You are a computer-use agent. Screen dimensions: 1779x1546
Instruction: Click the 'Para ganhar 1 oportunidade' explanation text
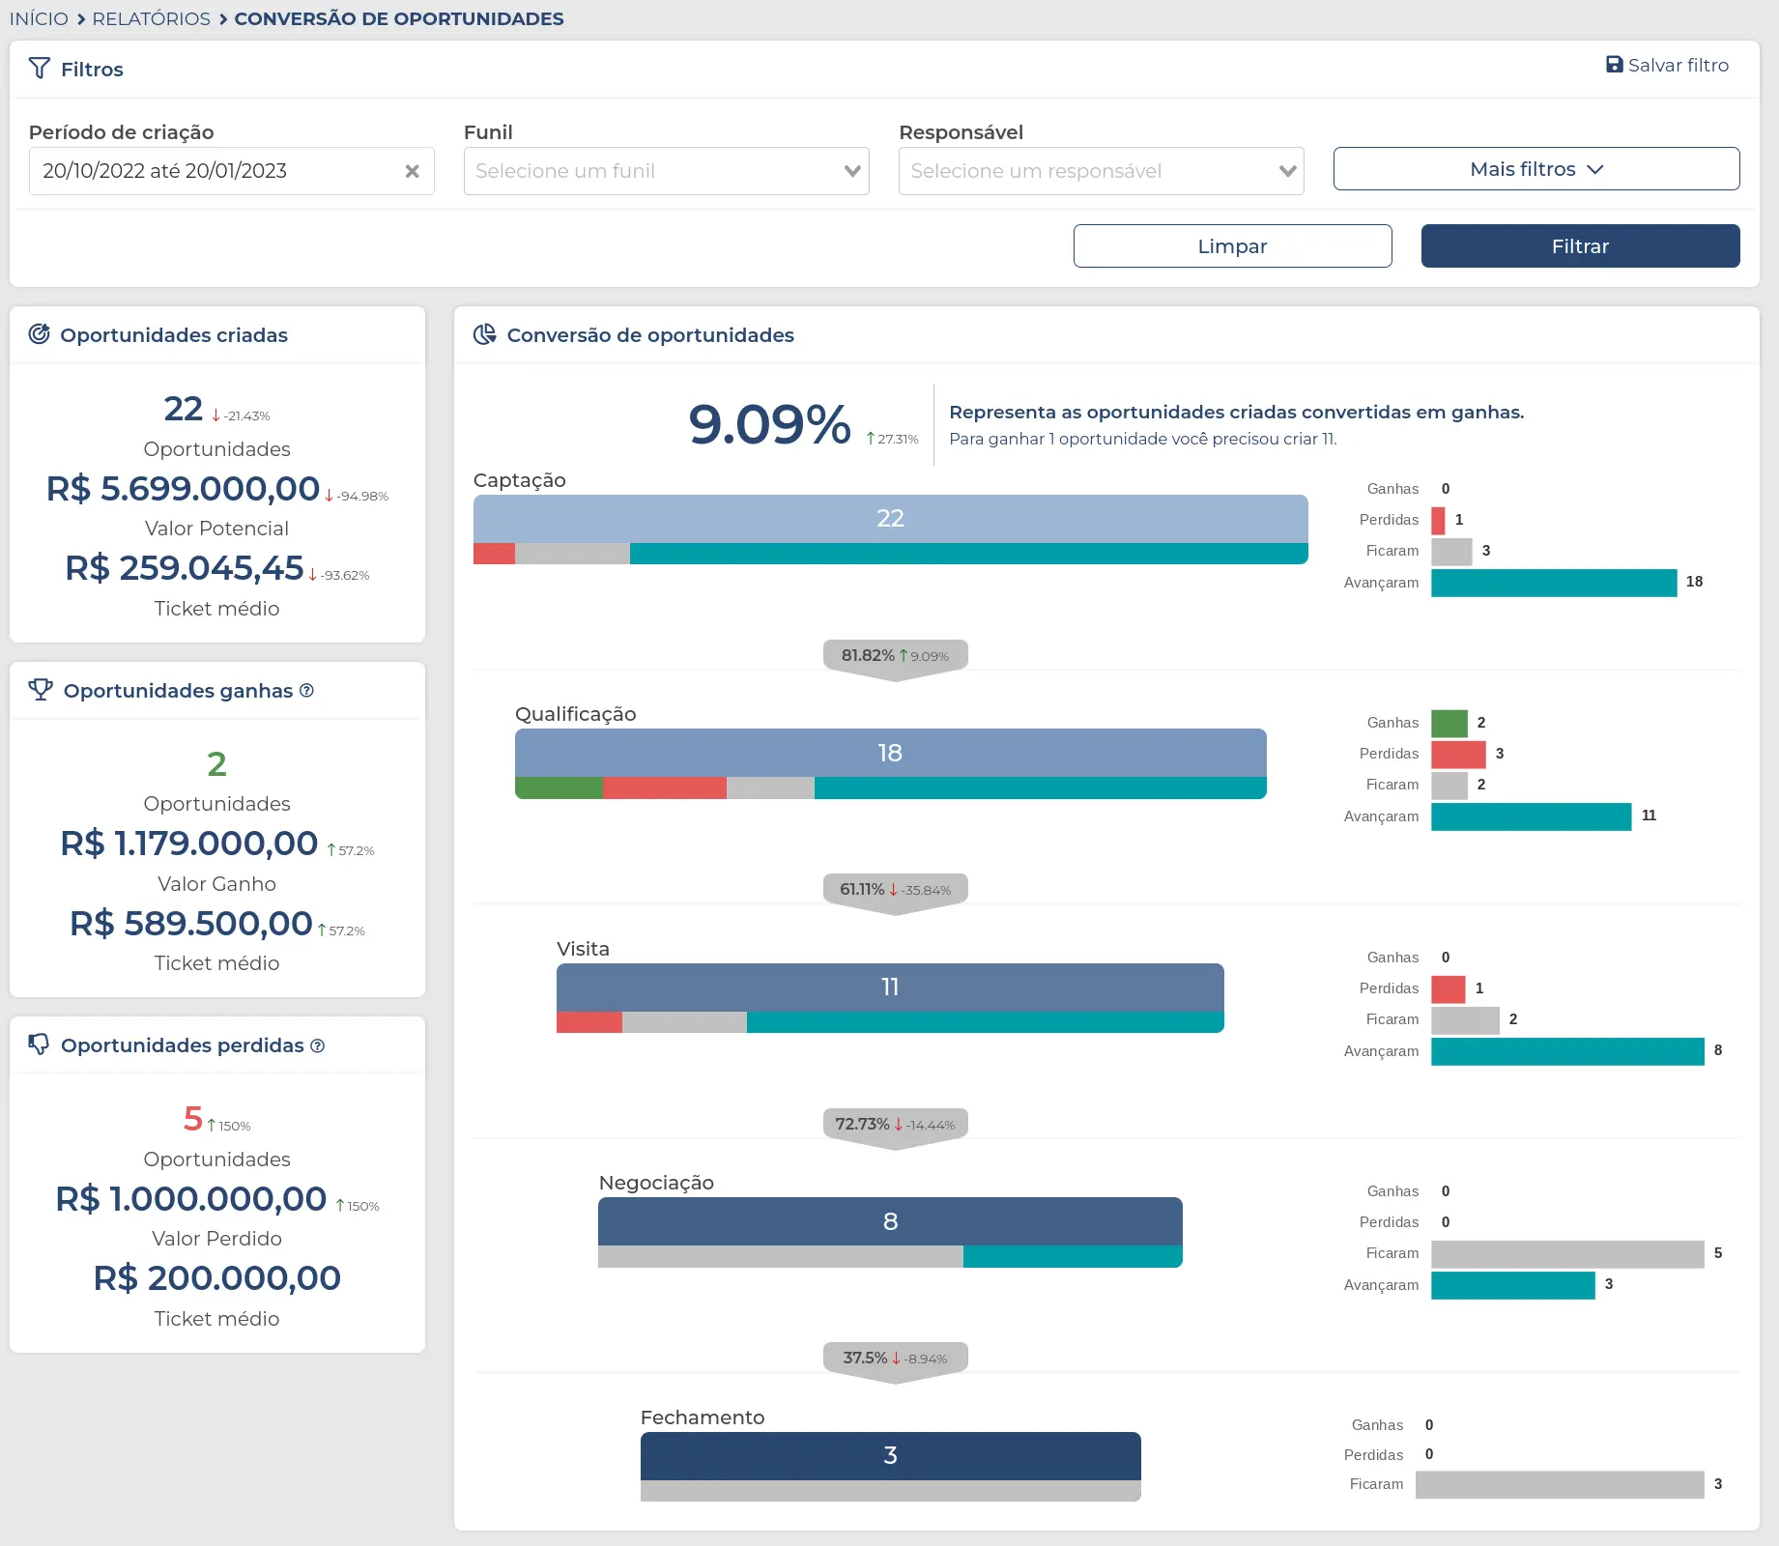coord(1143,439)
